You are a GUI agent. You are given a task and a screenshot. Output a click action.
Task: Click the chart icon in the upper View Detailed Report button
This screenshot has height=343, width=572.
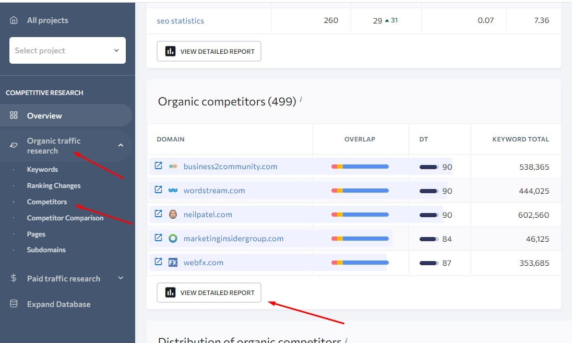click(x=170, y=51)
